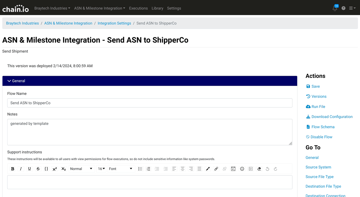This screenshot has height=197, width=360.
Task: Open the emoji picker
Action: (x=242, y=169)
